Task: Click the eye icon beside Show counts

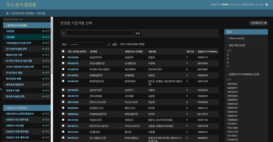Action: coord(228,38)
